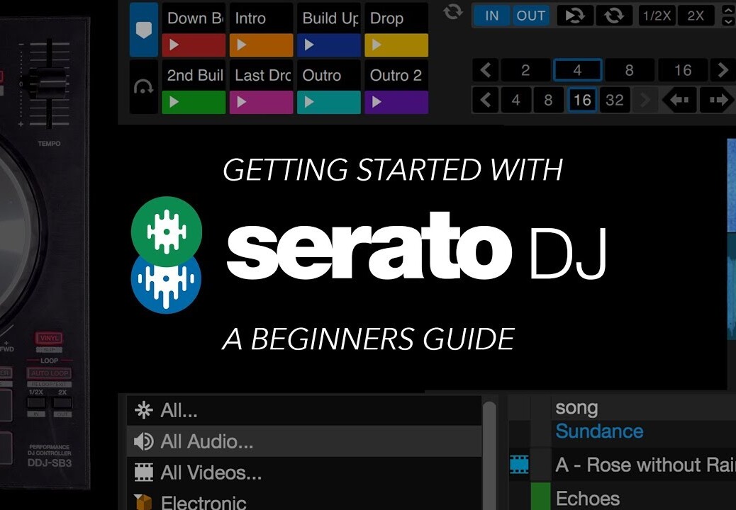Select the 'A - Rose without Rain' track

click(x=645, y=465)
